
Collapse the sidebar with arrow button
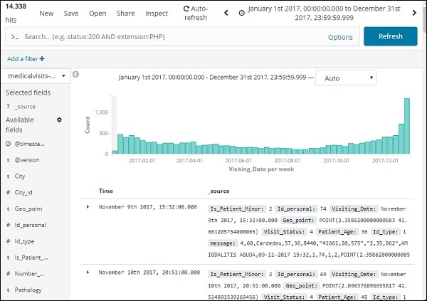[75, 75]
